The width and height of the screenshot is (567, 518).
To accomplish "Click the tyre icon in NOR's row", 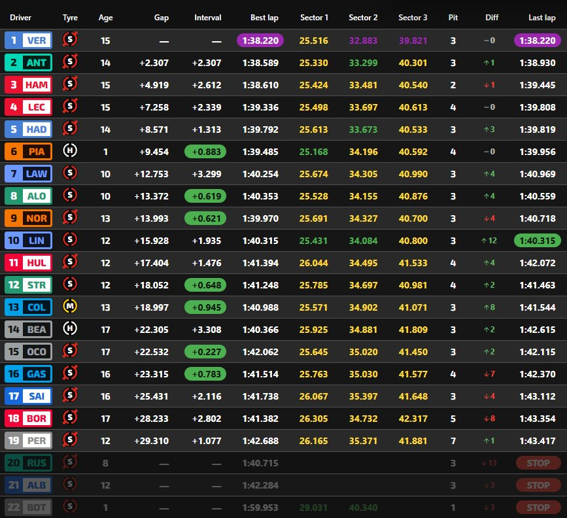I will coord(70,217).
